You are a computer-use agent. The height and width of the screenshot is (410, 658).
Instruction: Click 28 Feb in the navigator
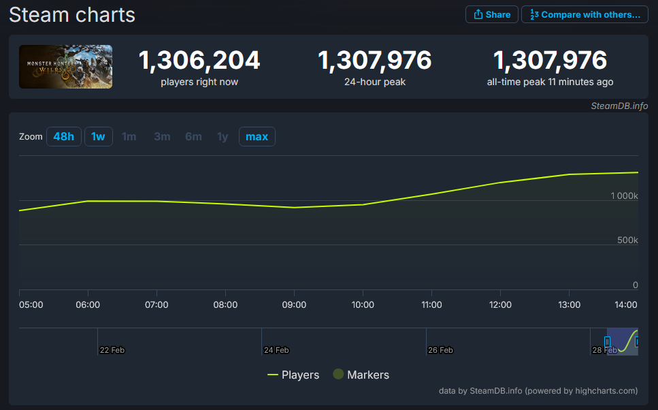click(604, 350)
